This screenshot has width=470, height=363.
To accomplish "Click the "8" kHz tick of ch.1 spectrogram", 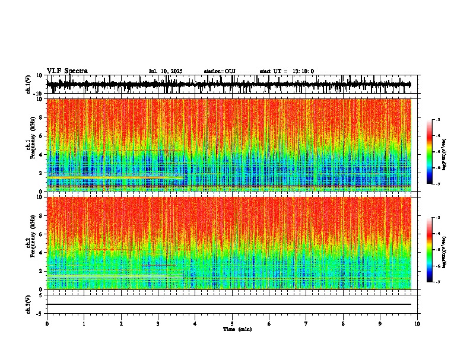I will pos(42,117).
